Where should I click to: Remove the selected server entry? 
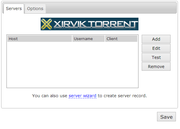pyautogui.click(x=156, y=67)
